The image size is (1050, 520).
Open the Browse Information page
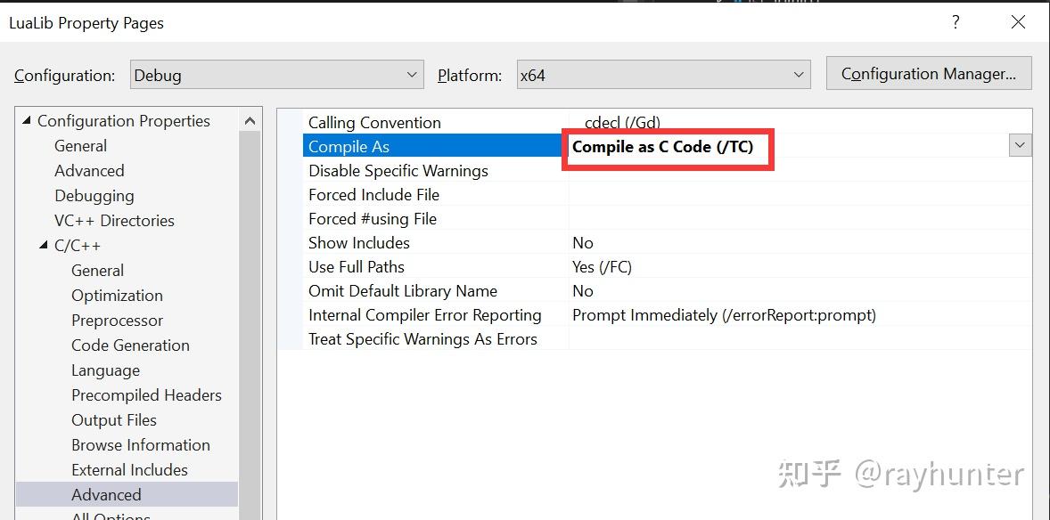(140, 444)
